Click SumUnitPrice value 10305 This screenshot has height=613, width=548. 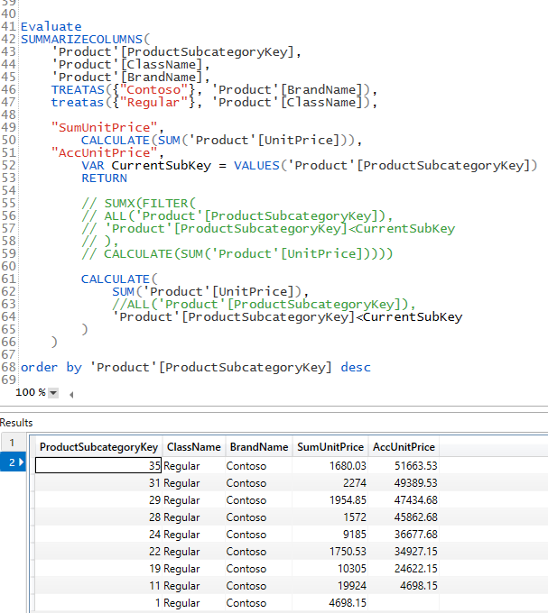click(352, 569)
